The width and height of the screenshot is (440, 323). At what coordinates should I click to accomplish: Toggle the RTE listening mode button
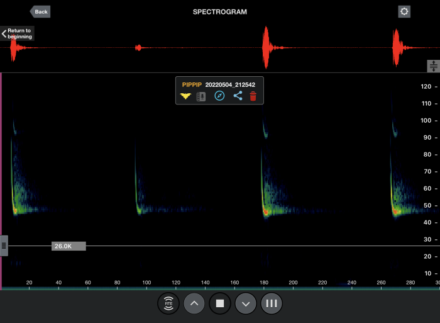click(x=168, y=303)
